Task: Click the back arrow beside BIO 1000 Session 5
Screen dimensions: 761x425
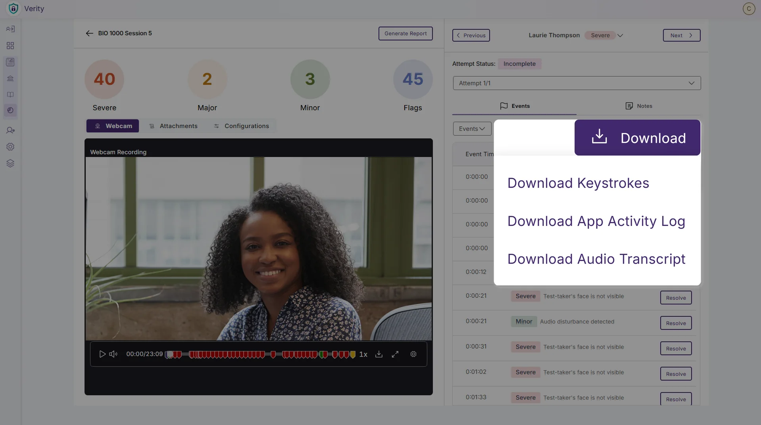Action: tap(89, 33)
